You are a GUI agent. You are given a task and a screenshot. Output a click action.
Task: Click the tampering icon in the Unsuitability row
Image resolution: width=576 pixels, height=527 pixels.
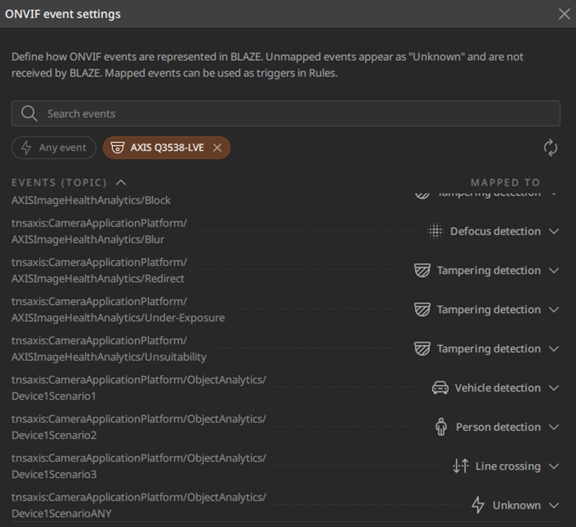click(x=422, y=349)
